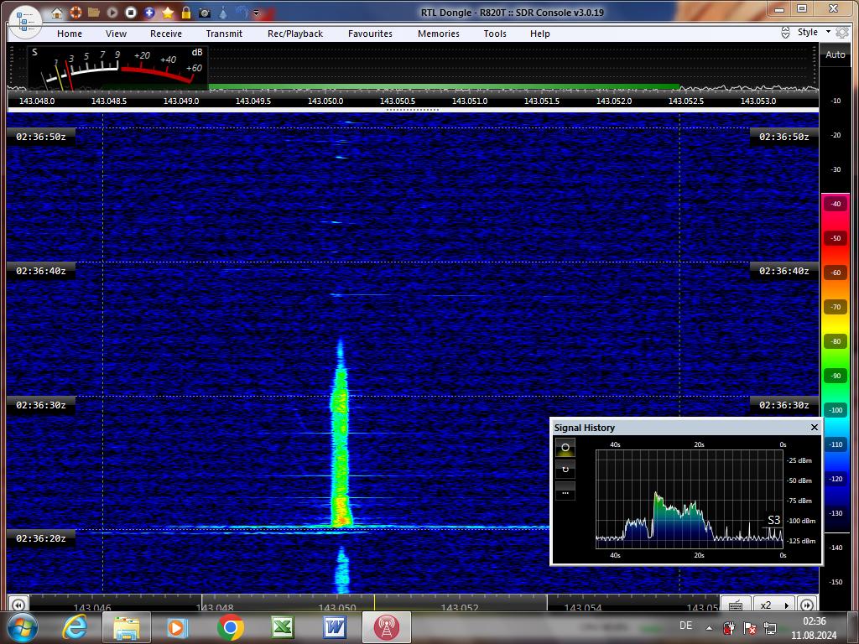Click the Auto level button on color scale
The width and height of the screenshot is (859, 644).
pyautogui.click(x=835, y=55)
